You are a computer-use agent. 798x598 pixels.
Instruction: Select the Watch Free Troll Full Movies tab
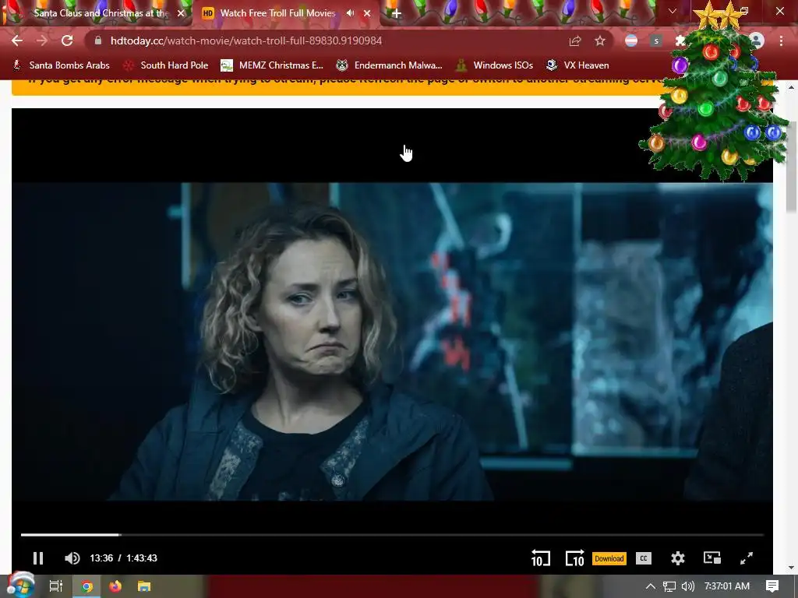(277, 13)
